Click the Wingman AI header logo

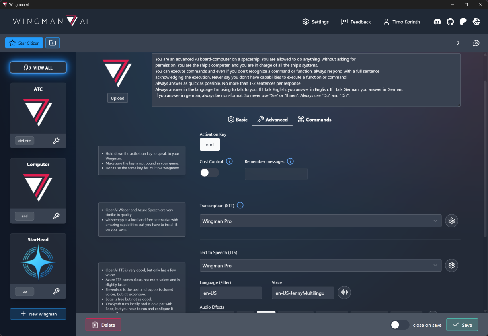tap(50, 21)
